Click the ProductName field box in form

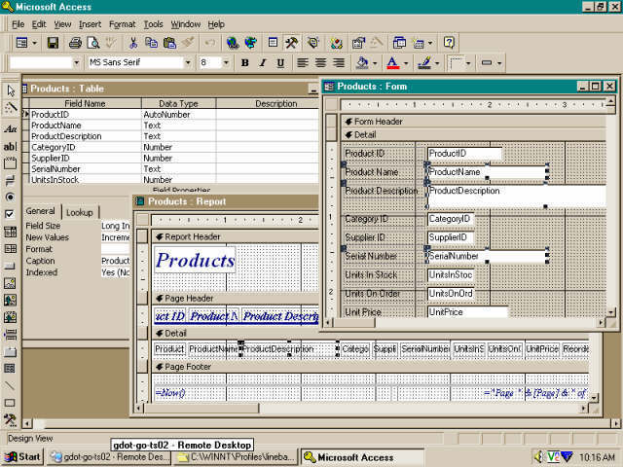click(x=485, y=172)
